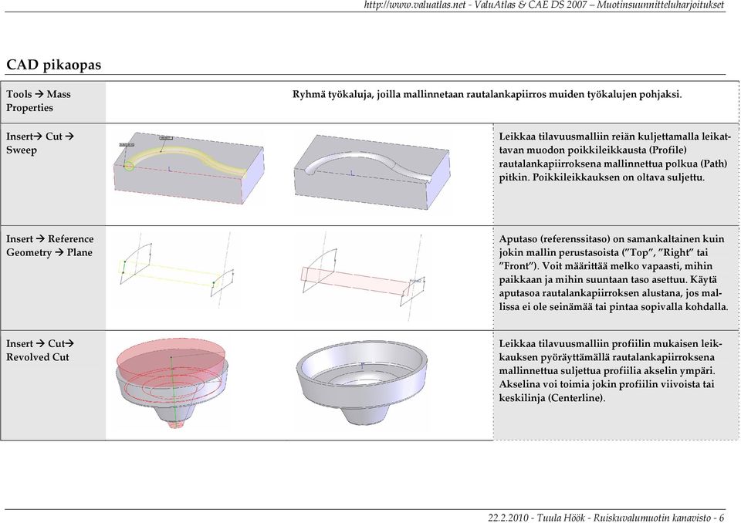Click the valuatlas.net URL in the header
Image resolution: width=741 pixels, height=523 pixels.
pyautogui.click(x=414, y=5)
